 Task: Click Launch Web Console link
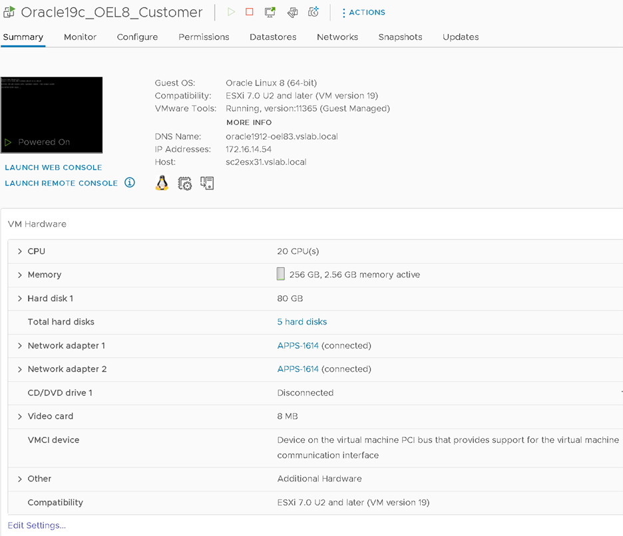pos(53,168)
